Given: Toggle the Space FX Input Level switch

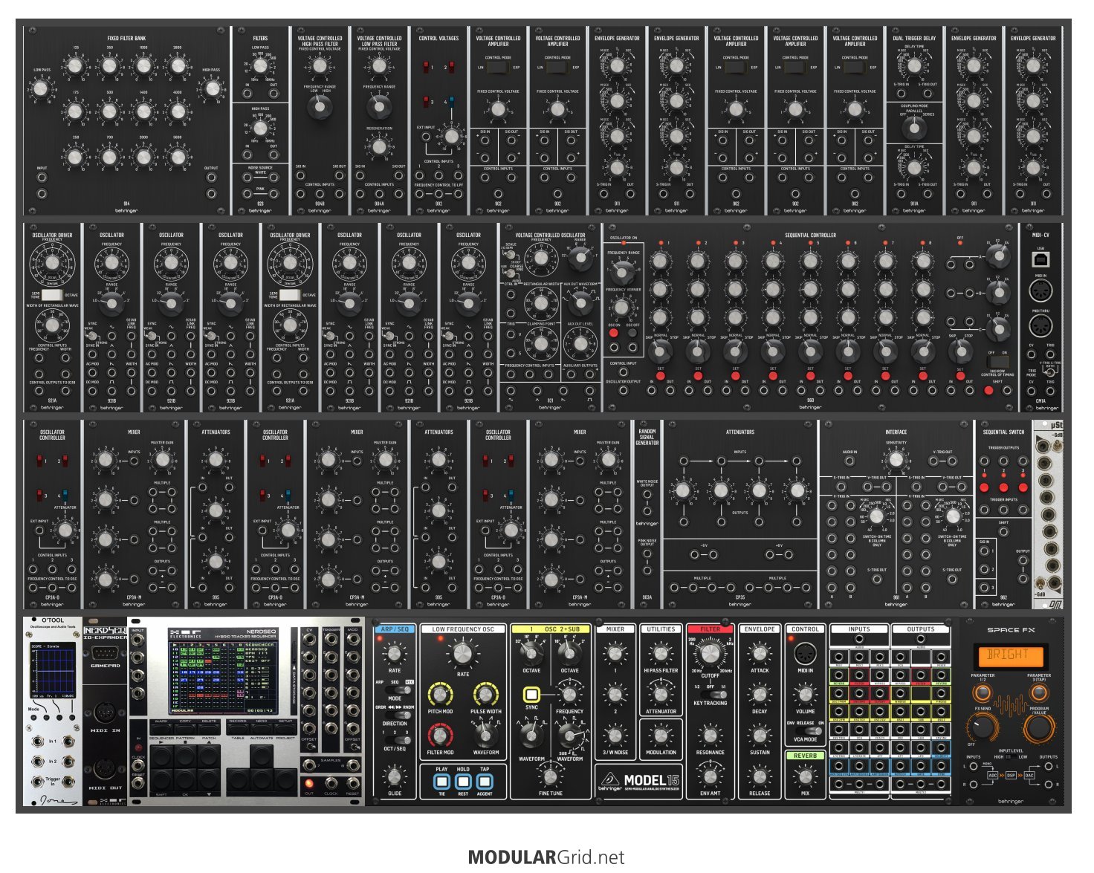Looking at the screenshot, I should point(1010,758).
